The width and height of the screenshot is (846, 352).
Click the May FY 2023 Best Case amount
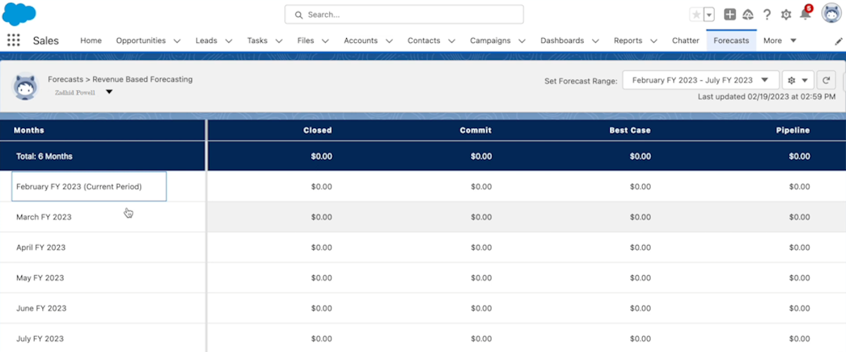pyautogui.click(x=641, y=277)
